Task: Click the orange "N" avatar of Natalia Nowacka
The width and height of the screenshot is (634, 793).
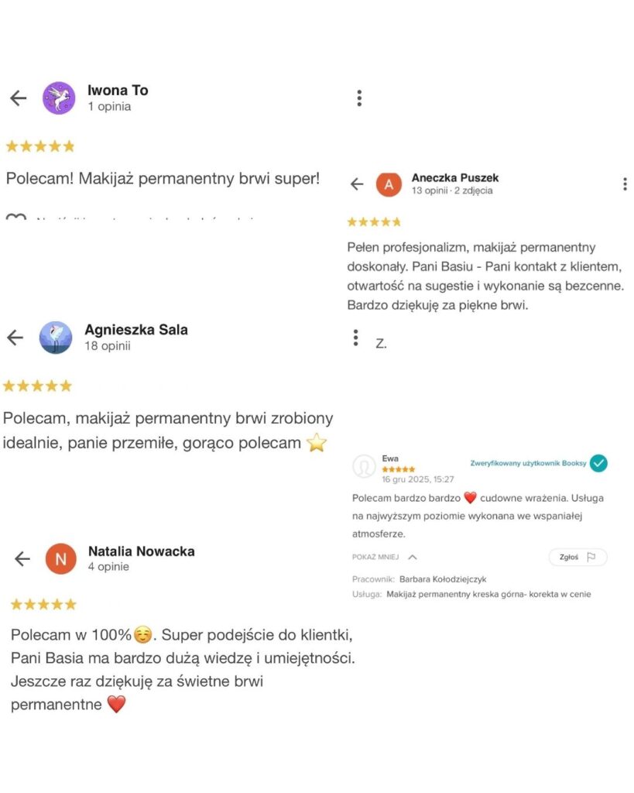Action: point(61,559)
